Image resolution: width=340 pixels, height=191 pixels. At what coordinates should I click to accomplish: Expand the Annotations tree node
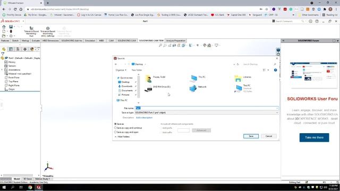2,70
